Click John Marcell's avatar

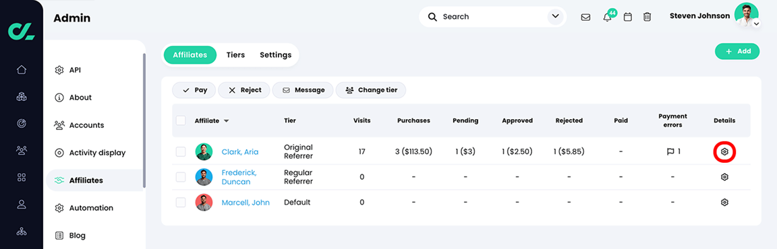pyautogui.click(x=204, y=202)
